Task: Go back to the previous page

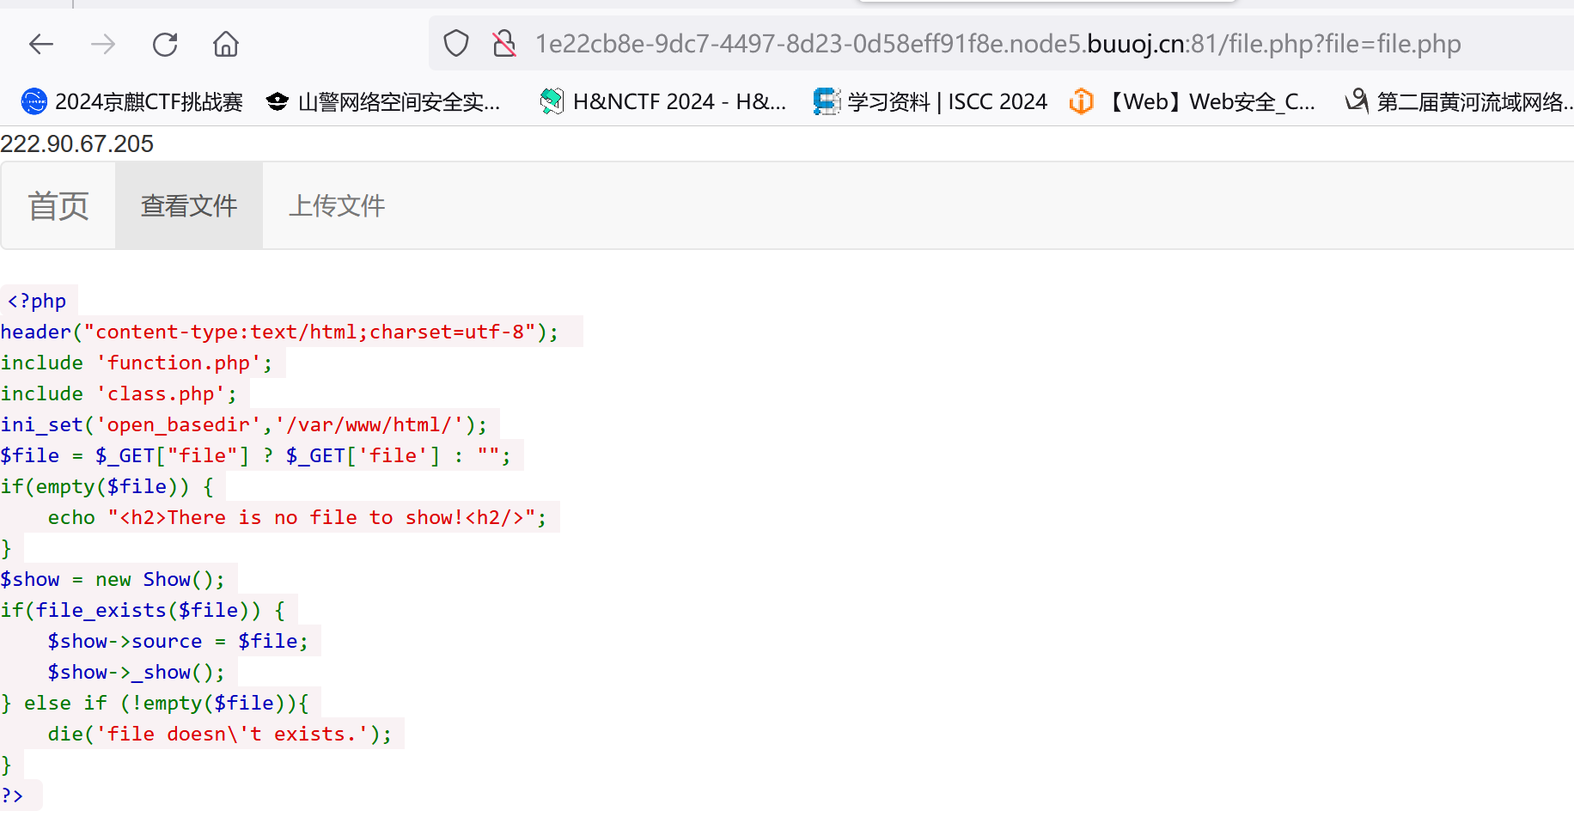Action: (x=41, y=44)
